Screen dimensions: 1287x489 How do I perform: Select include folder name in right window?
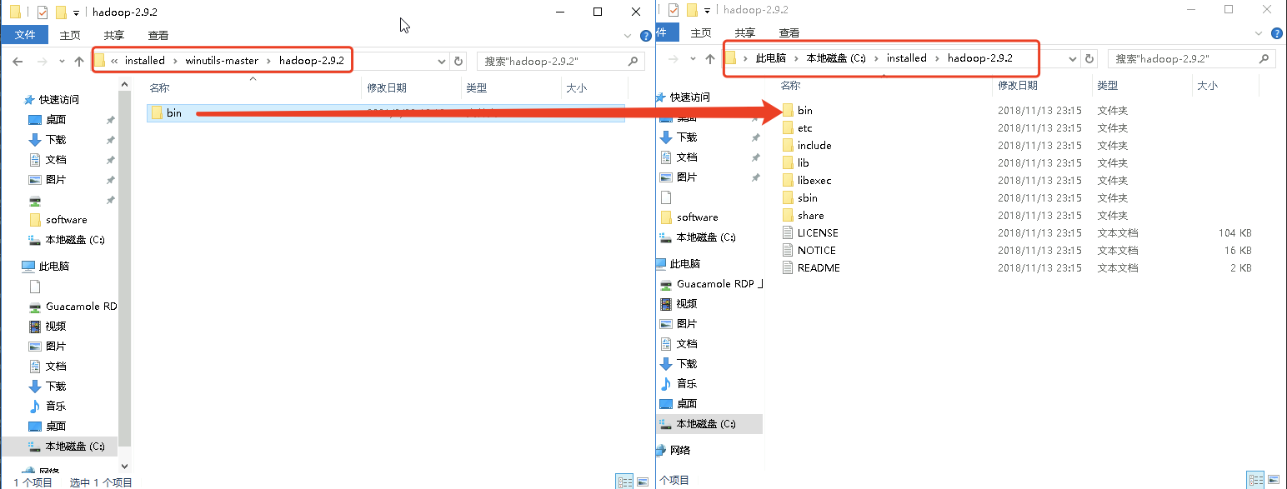pos(814,146)
